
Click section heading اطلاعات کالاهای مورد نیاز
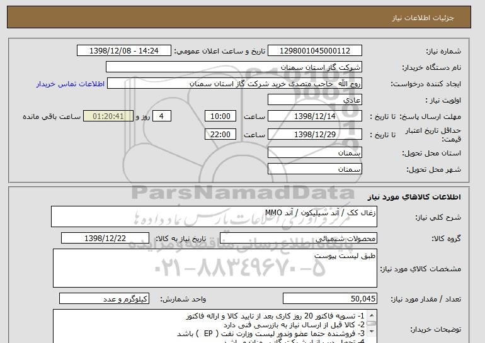point(414,197)
